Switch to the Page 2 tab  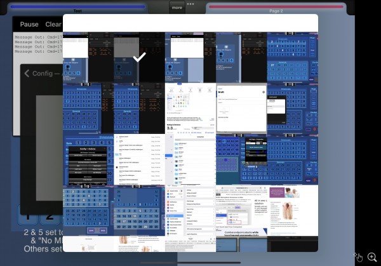(x=276, y=9)
